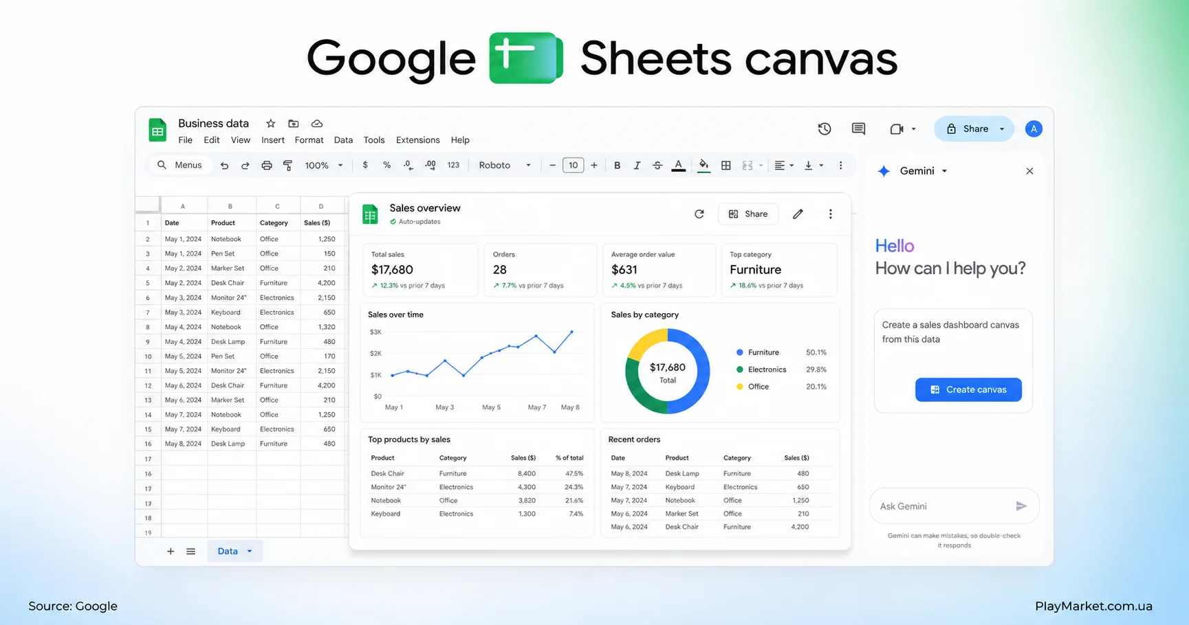The image size is (1189, 625).
Task: Open the Insert menu
Action: (x=273, y=140)
